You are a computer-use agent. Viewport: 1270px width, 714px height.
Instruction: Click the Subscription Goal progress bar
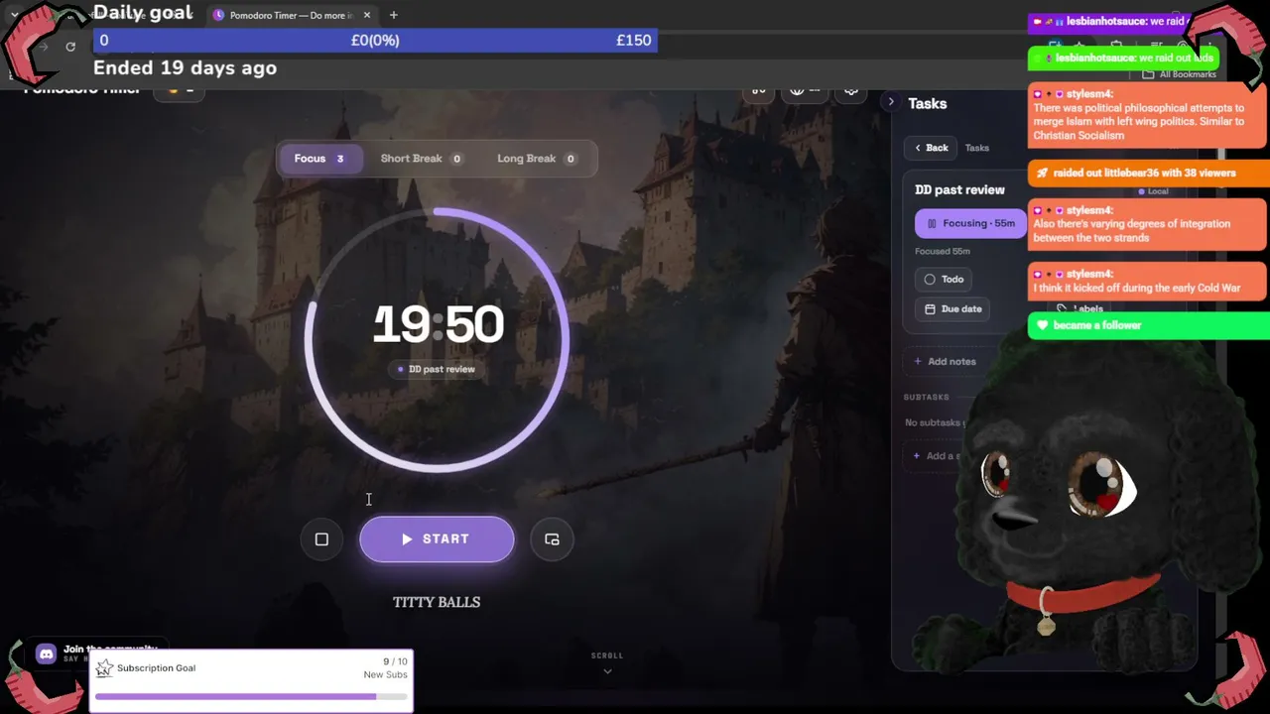coord(251,697)
